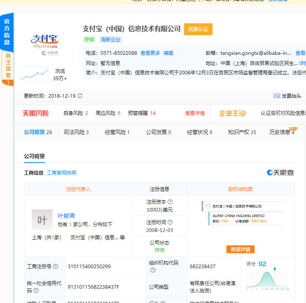Screen dimensions: 306x303
Task: Click the 编辑 link beside phone
Action: click(168, 53)
